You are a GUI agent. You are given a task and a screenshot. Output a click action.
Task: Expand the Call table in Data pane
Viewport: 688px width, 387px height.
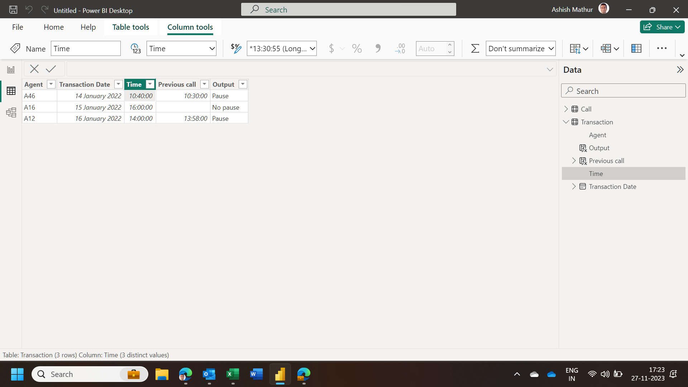566,109
